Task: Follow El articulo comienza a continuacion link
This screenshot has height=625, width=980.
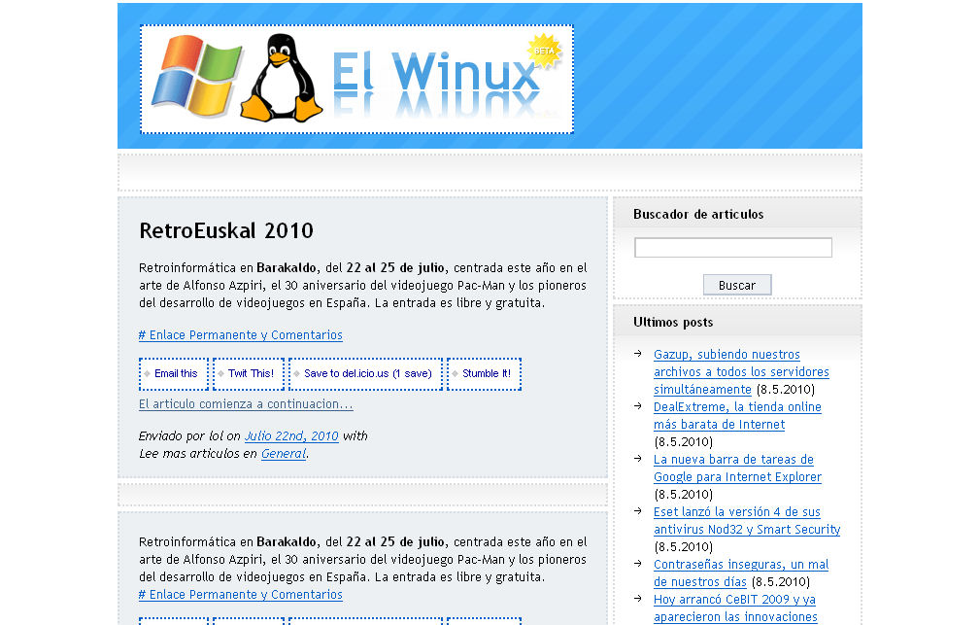Action: click(246, 404)
